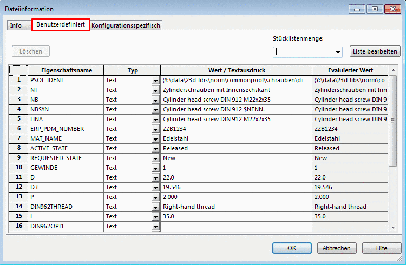406x265 pixels.
Task: Open Hilfe button
Action: pyautogui.click(x=382, y=248)
